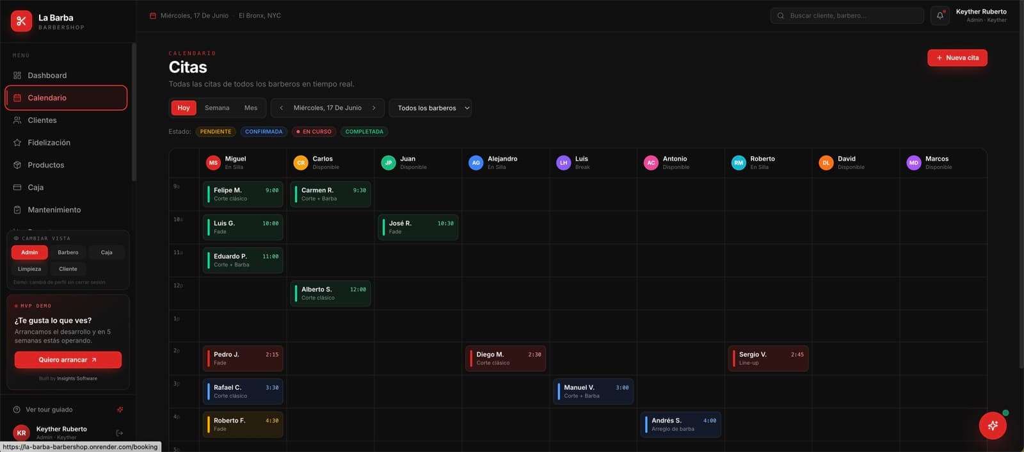Go to next day with right chevron

(x=374, y=108)
